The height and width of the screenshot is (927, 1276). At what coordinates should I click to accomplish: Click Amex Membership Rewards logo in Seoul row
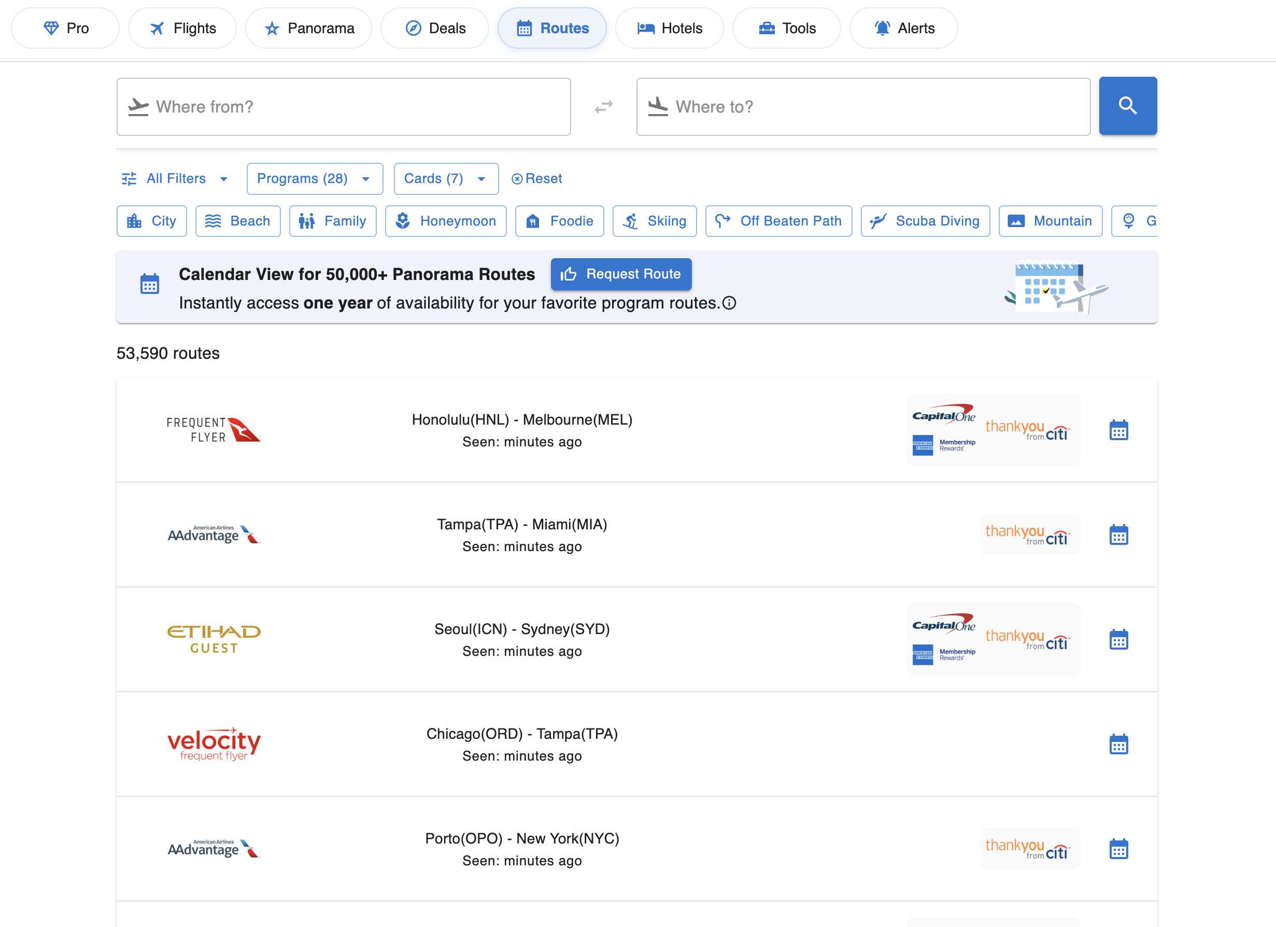coord(943,655)
